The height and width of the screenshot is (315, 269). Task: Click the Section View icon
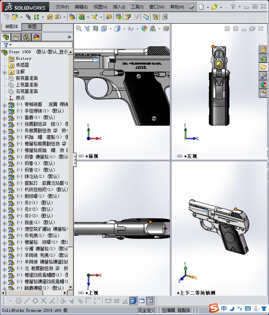[x=95, y=28]
